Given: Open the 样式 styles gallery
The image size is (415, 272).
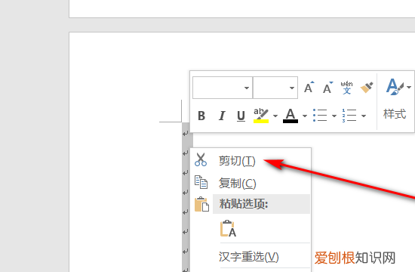Looking at the screenshot, I should click(395, 114).
